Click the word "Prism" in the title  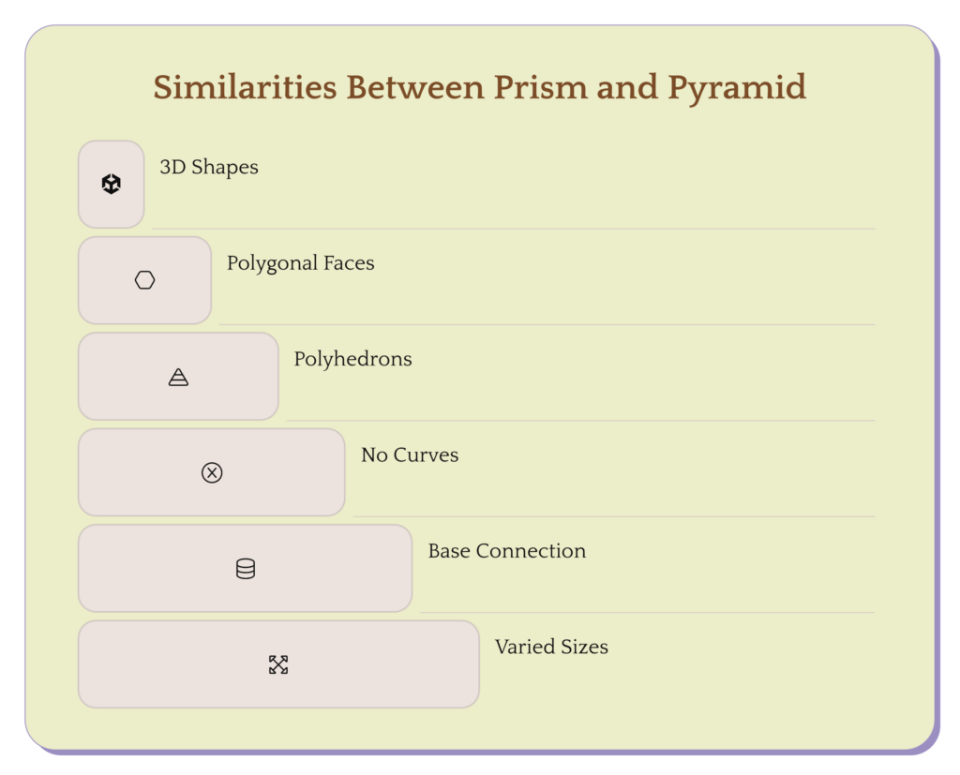click(537, 87)
